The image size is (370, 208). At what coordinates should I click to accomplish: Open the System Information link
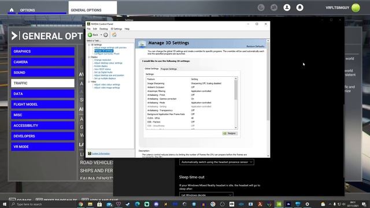point(101,154)
